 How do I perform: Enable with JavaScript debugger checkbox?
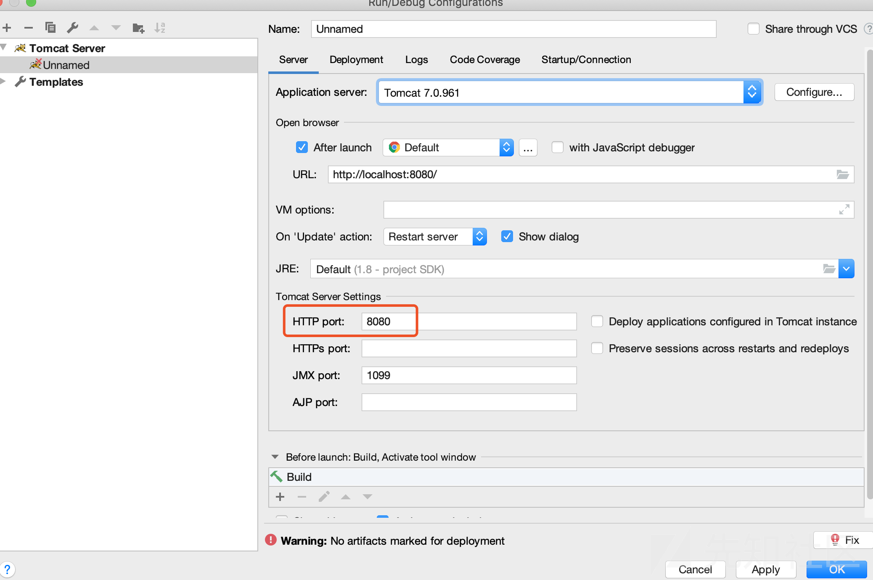point(558,148)
